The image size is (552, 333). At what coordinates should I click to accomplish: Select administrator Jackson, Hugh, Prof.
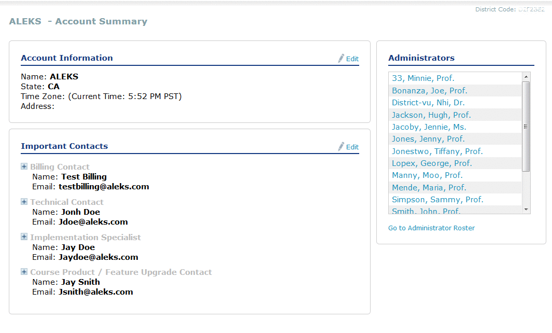(x=431, y=115)
